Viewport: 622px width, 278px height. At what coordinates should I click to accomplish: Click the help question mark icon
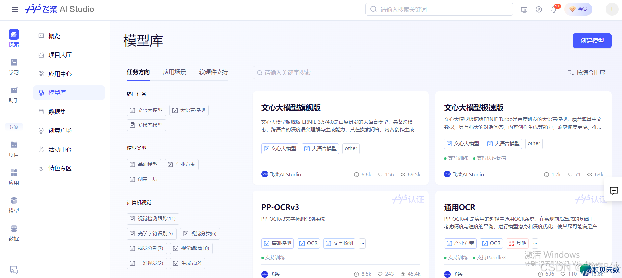539,9
